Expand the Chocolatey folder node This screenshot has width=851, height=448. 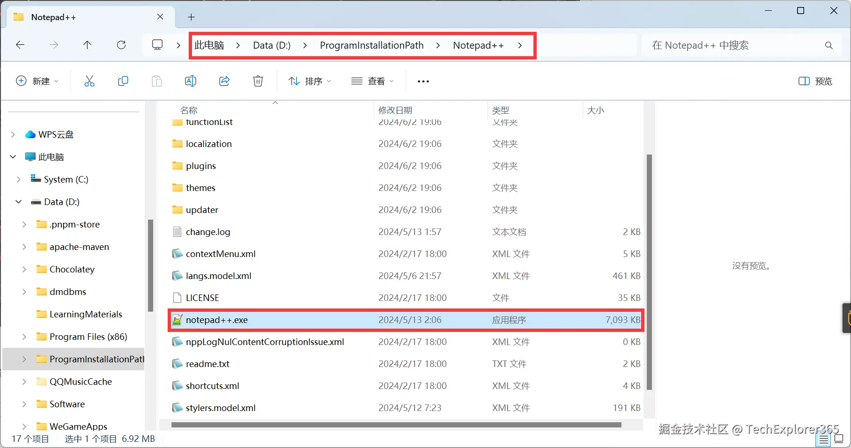(24, 270)
